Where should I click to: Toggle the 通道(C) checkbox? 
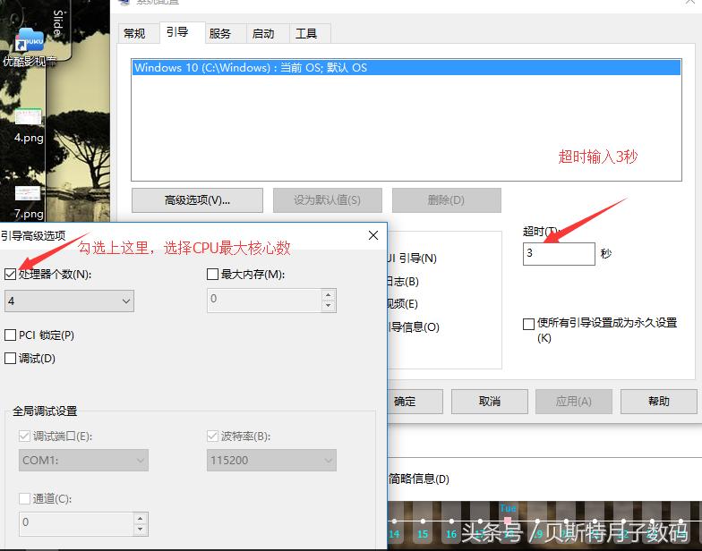coord(25,498)
